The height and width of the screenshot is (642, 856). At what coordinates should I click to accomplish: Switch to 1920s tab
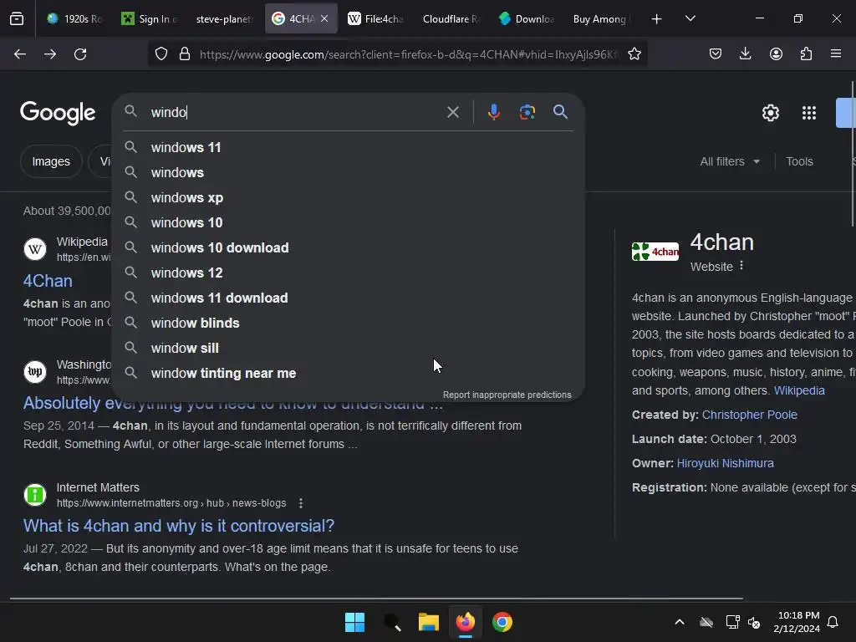pyautogui.click(x=74, y=19)
